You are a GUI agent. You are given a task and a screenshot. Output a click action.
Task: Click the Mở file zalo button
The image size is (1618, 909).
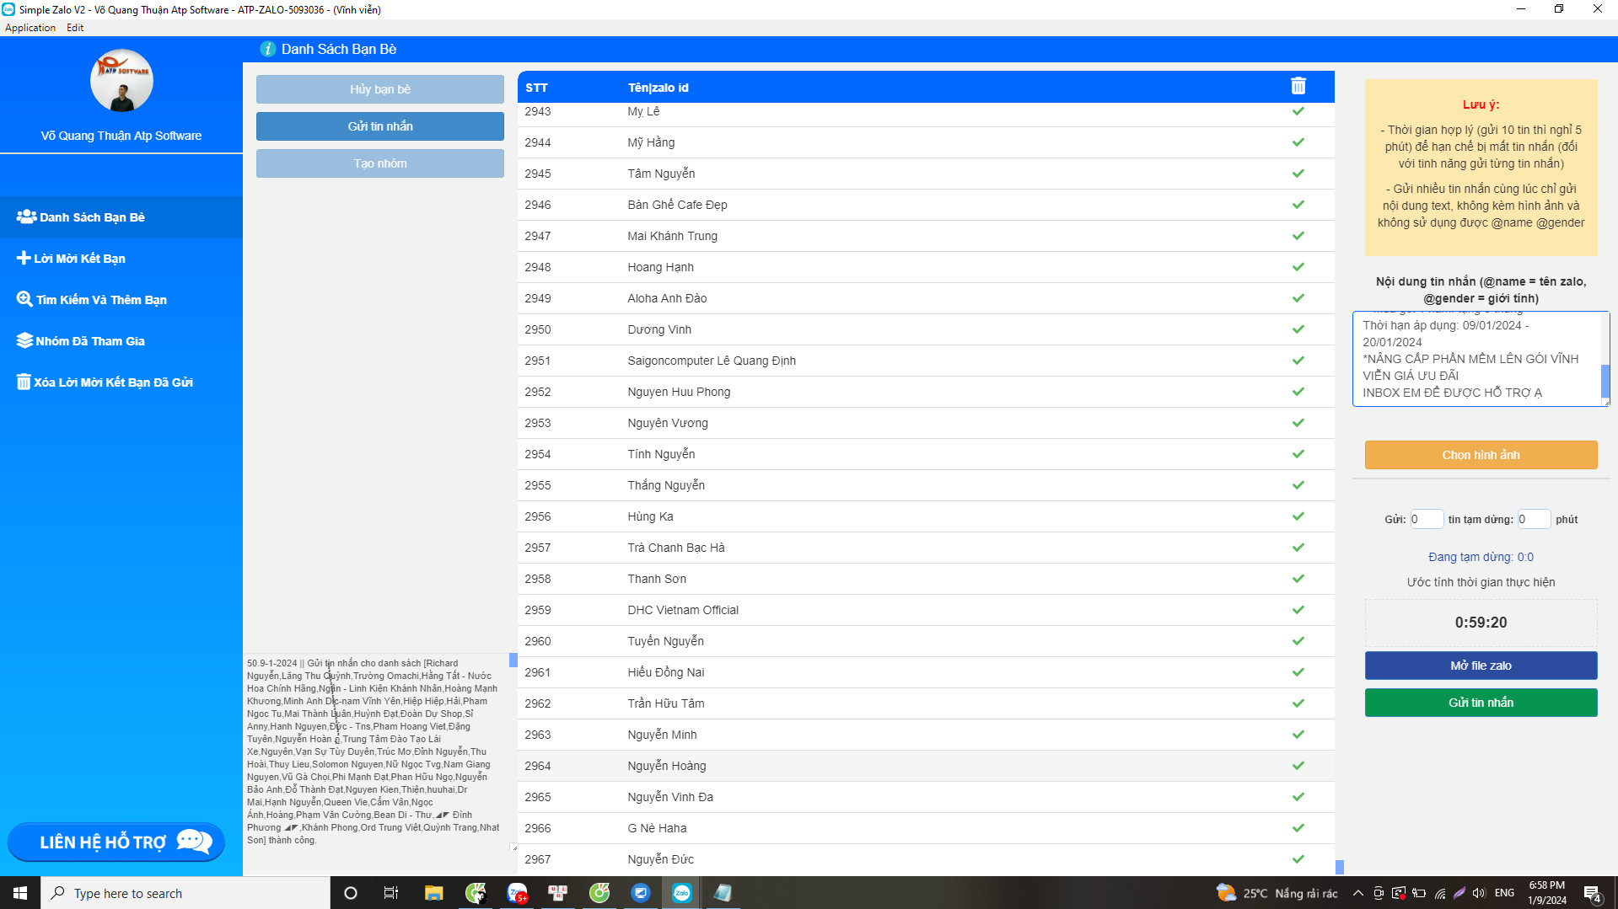click(1480, 666)
